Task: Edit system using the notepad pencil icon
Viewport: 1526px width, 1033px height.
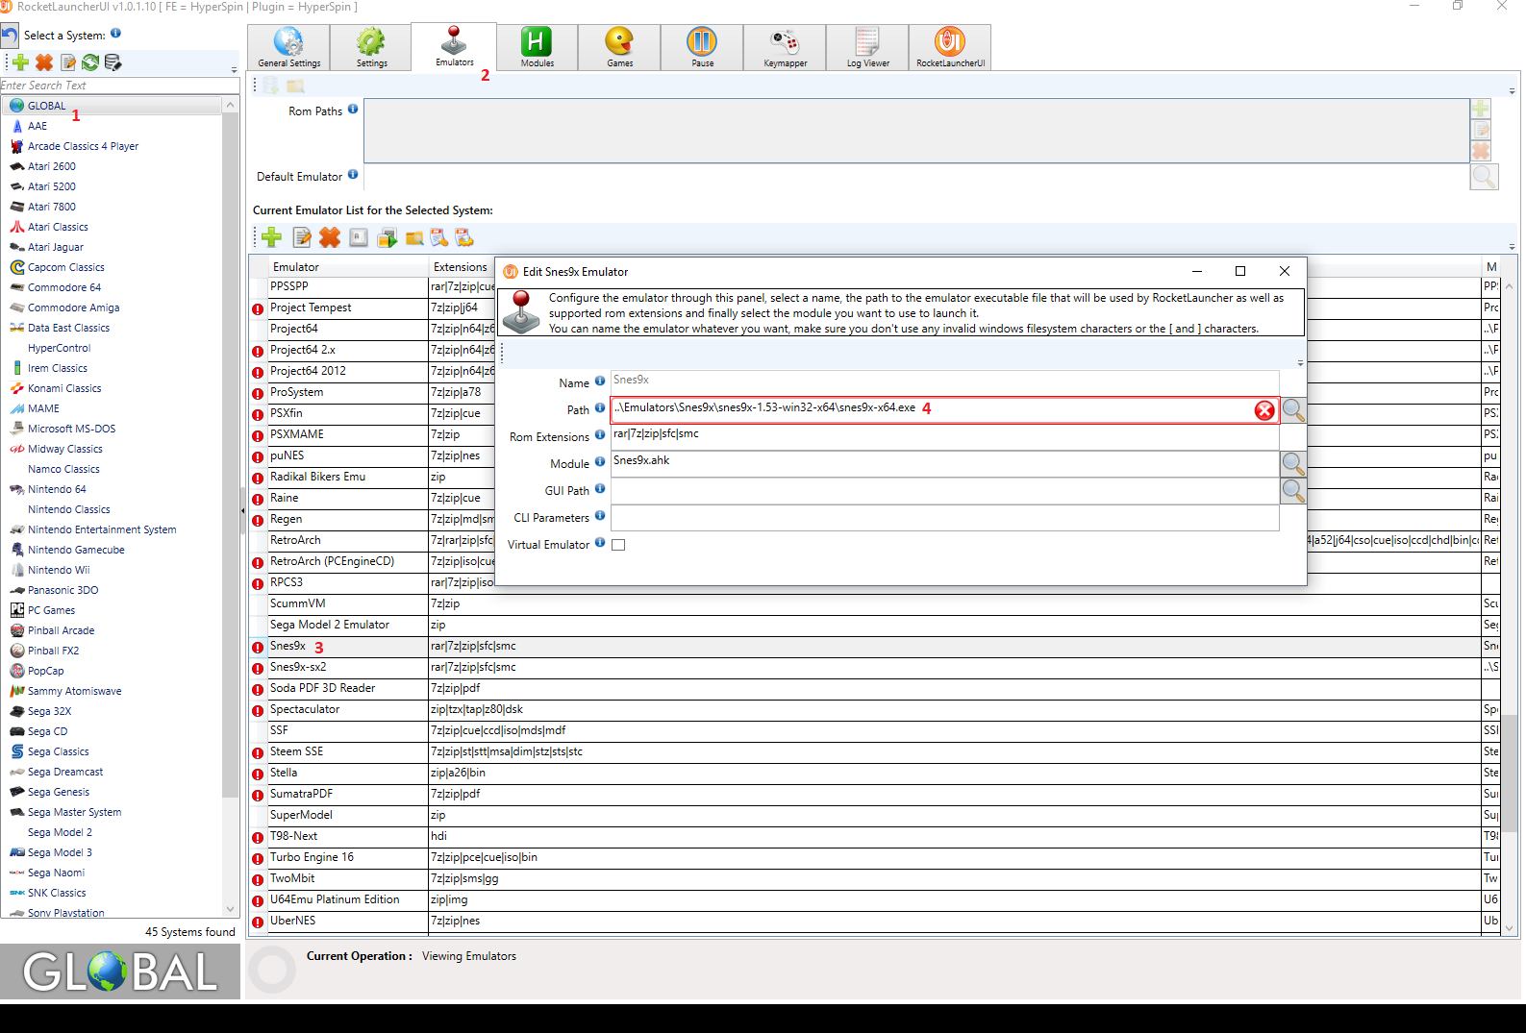Action: click(x=67, y=62)
